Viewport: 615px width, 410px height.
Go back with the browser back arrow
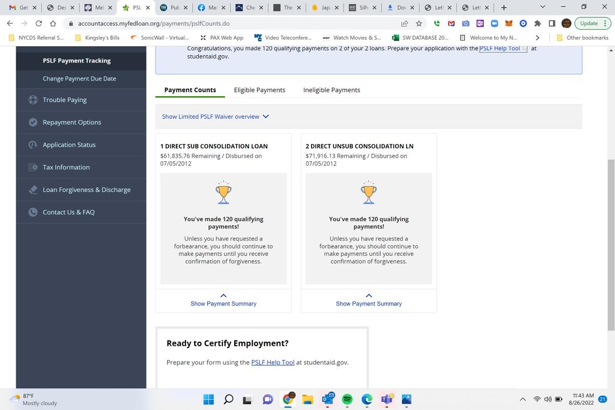point(10,24)
